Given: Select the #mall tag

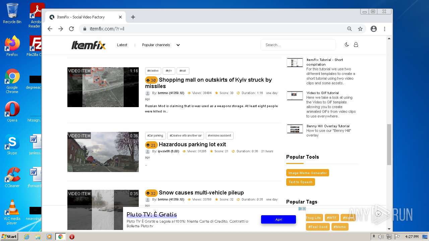Looking at the screenshot, I should [183, 71].
